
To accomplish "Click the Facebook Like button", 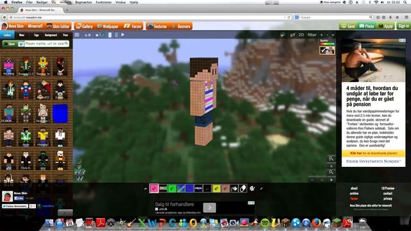I will [19, 198].
